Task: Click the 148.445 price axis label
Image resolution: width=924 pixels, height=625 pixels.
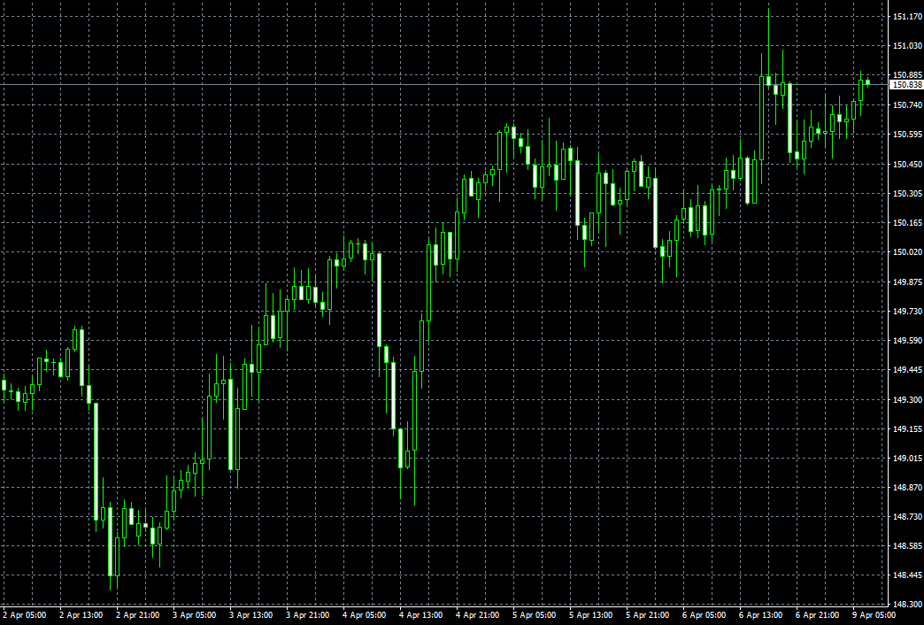Action: (907, 575)
